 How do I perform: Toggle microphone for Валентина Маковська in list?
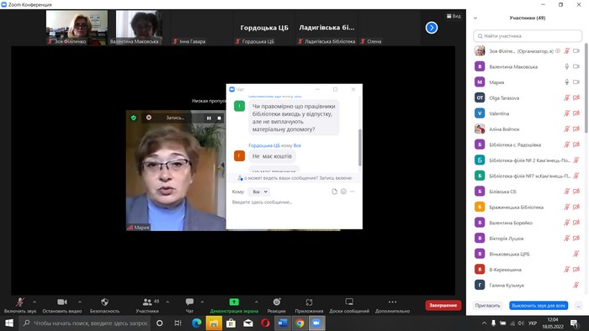567,66
